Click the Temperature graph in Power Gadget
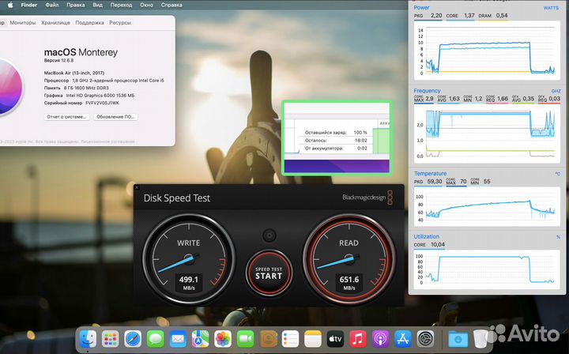This screenshot has height=354, width=569. (x=487, y=207)
